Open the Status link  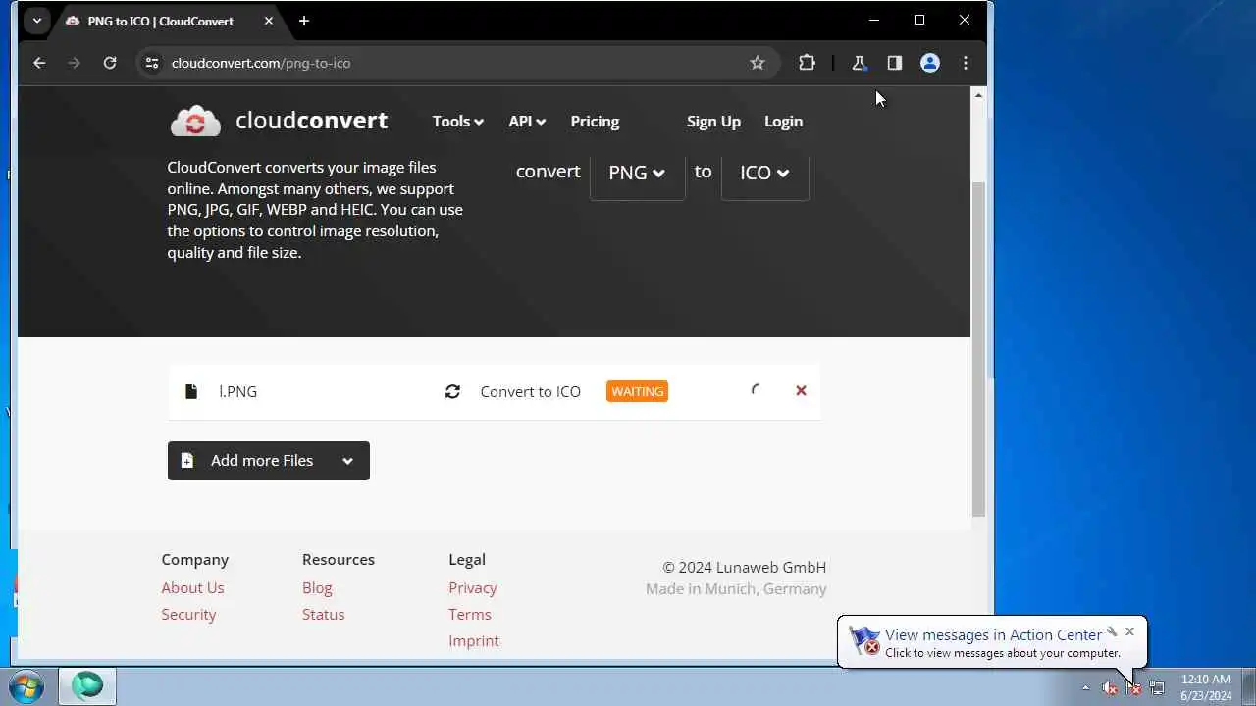coord(323,614)
